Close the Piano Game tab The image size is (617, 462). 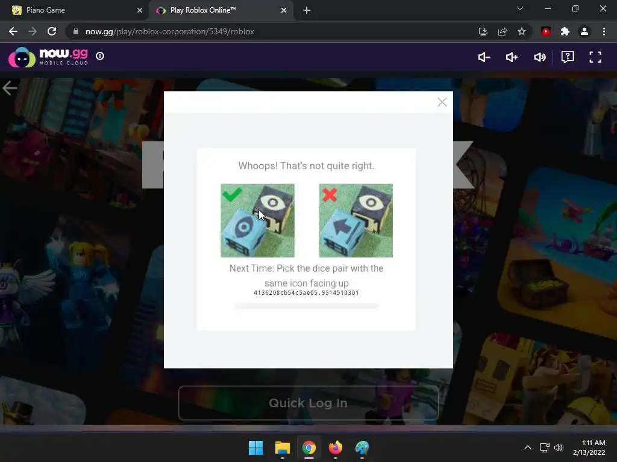coord(140,10)
